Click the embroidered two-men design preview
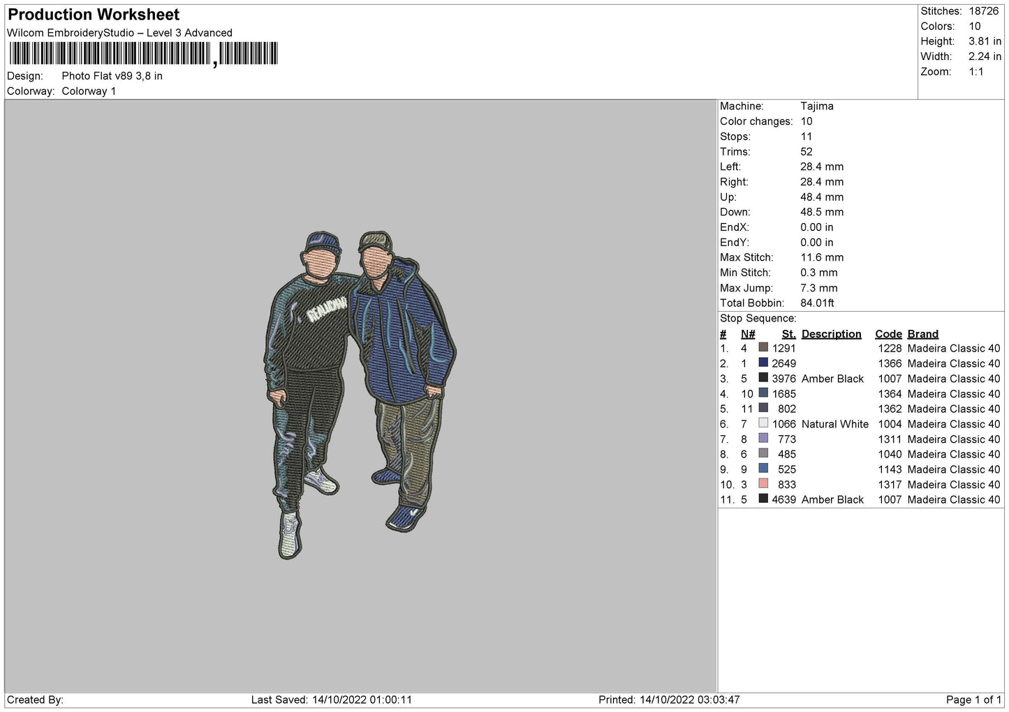This screenshot has height=712, width=1009. pos(360,395)
